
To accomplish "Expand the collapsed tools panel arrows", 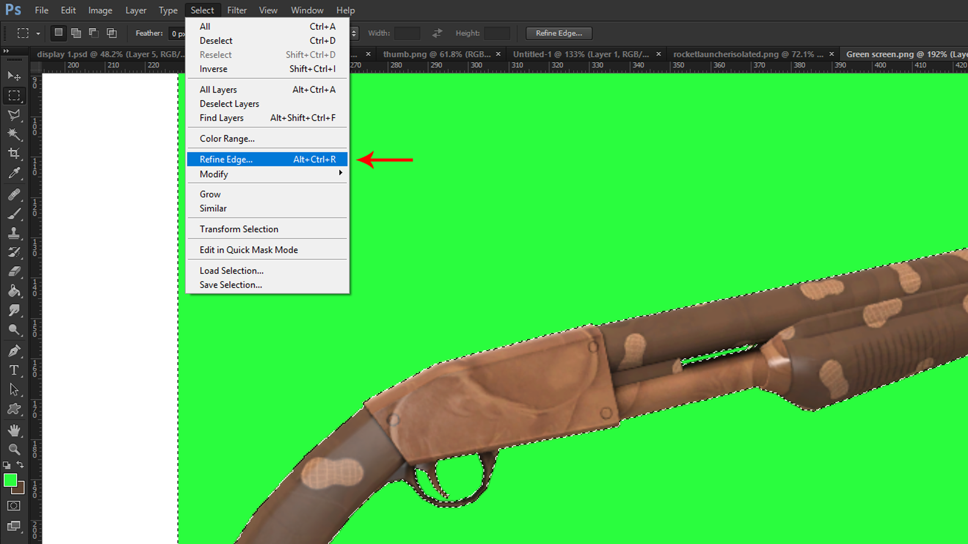I will click(x=6, y=51).
